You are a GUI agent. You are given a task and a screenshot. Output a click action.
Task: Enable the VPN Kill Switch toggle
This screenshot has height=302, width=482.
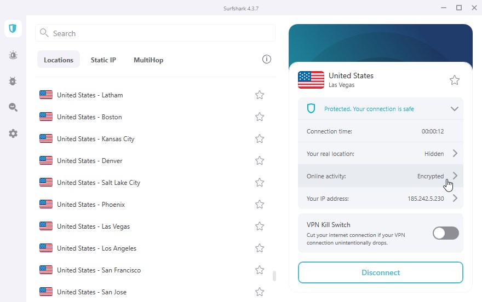446,233
